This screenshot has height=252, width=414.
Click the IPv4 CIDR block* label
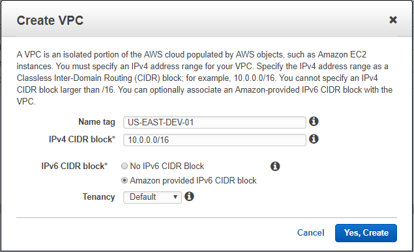tap(82, 139)
